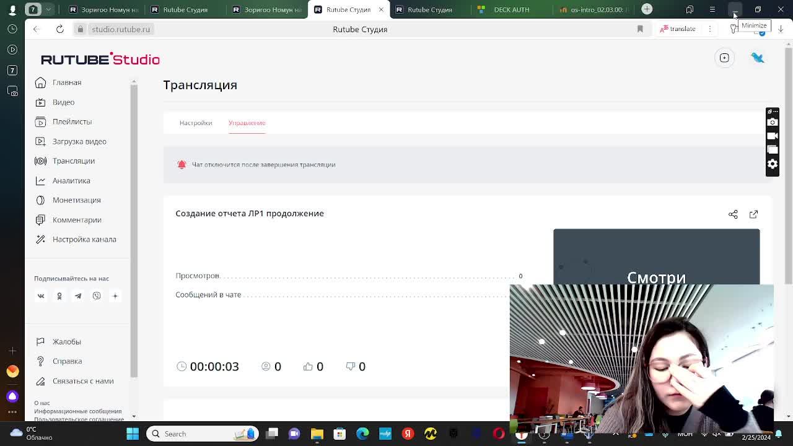The image size is (793, 446).
Task: Switch to DECK AUTH browser tab
Action: click(x=511, y=9)
